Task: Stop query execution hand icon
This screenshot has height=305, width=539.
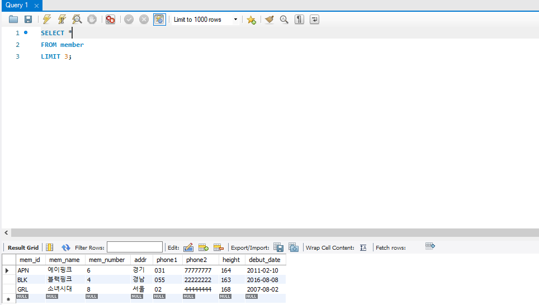Action: coord(92,20)
